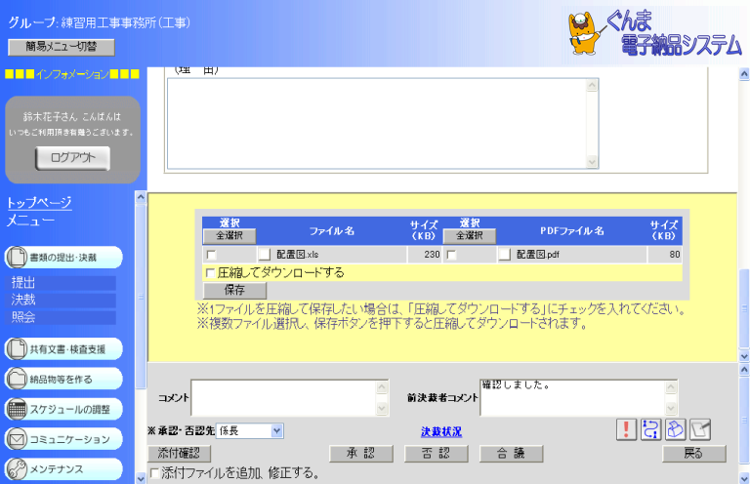Click the up arrow of the sidebar scrollbar
The height and width of the screenshot is (484, 750).
tap(141, 197)
